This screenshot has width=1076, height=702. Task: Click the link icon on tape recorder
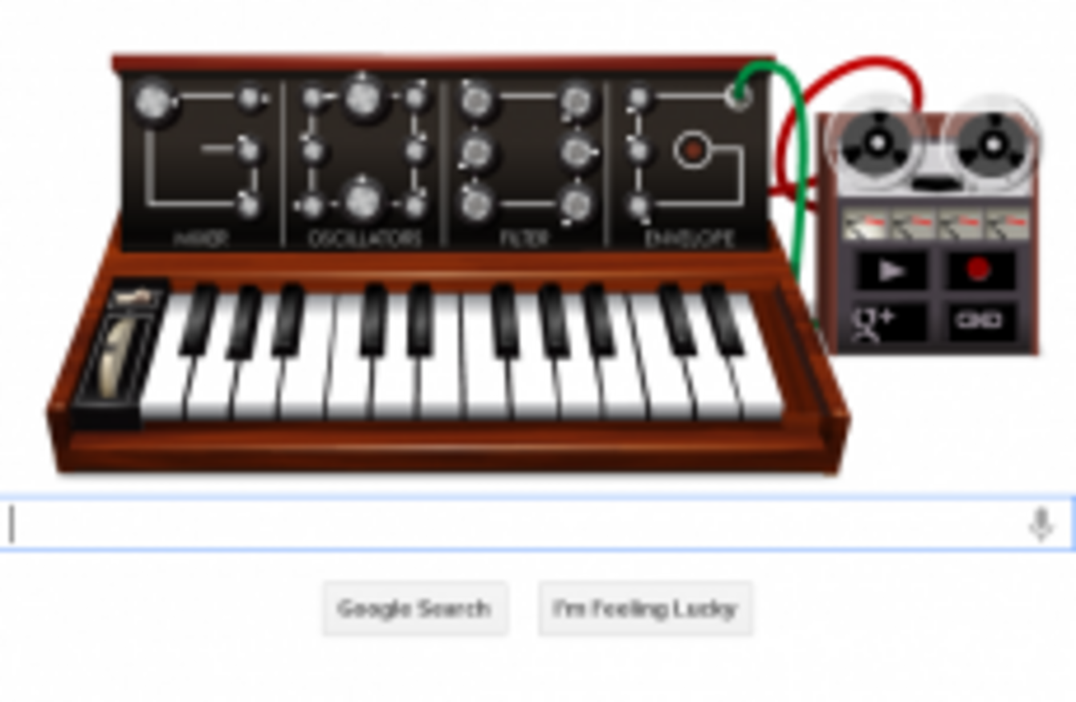979,322
